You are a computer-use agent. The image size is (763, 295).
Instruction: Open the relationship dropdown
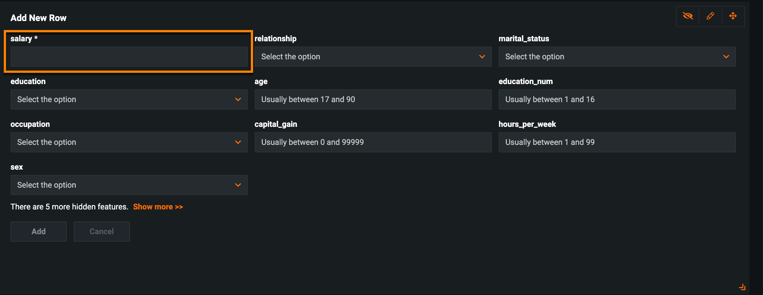tap(372, 57)
